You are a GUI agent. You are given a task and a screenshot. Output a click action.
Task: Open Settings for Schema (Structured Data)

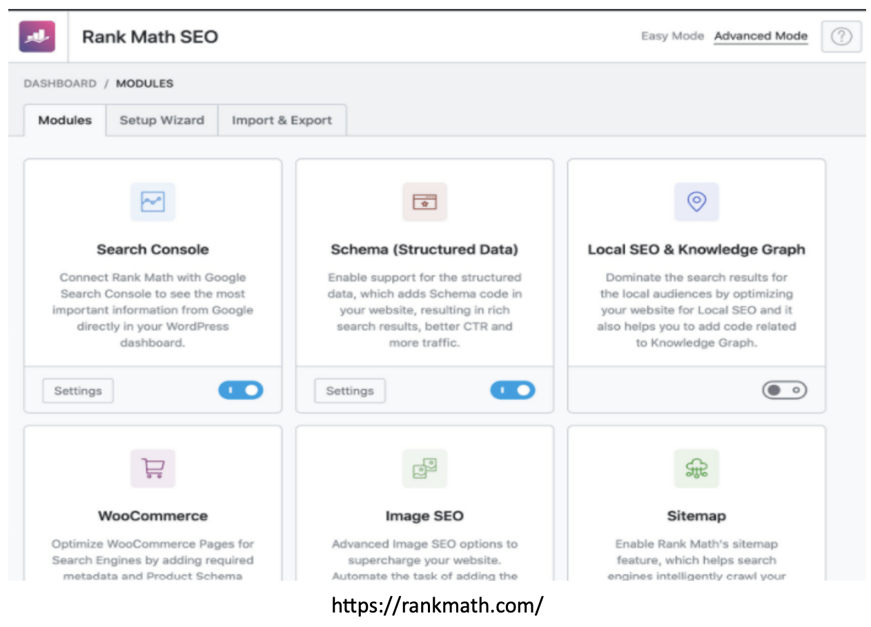[x=350, y=391]
